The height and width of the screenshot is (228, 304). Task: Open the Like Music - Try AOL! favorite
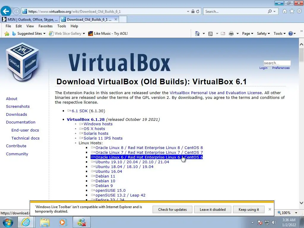pos(108,34)
